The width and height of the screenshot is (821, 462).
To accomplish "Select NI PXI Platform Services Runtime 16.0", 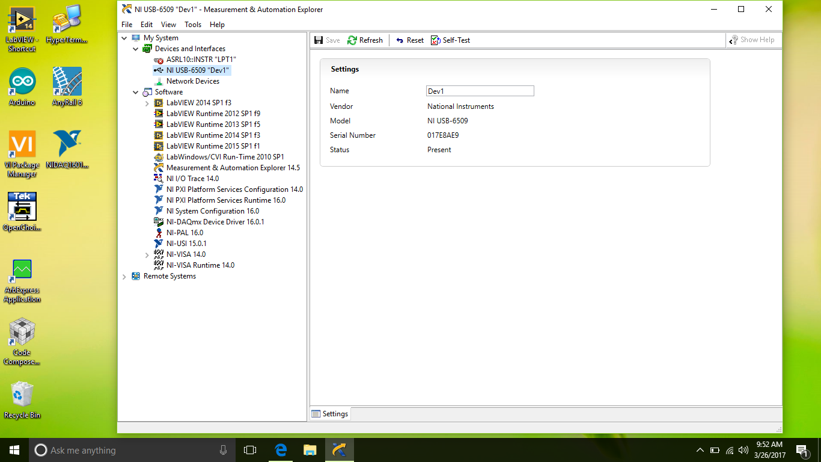I will pyautogui.click(x=226, y=200).
